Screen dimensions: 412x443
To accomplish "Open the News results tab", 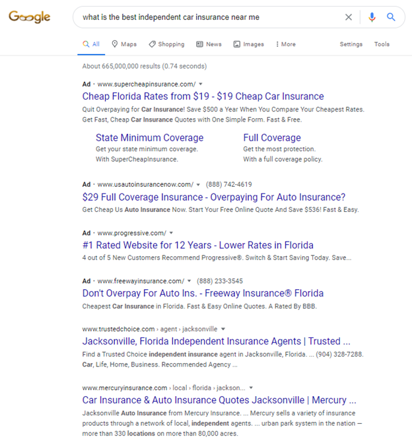I will coord(209,44).
